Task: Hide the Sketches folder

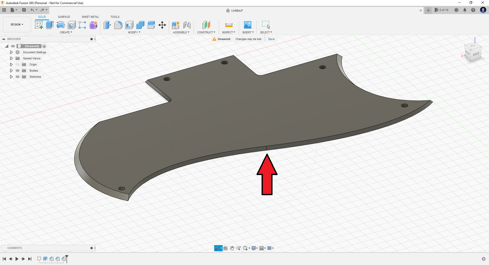Action: 18,77
